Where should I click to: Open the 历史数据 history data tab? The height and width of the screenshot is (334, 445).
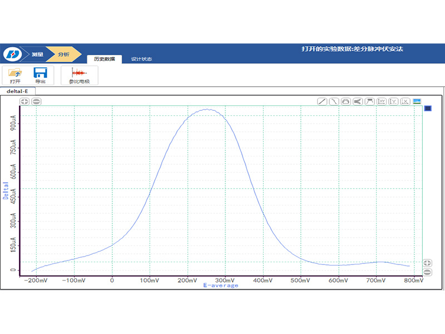[105, 59]
